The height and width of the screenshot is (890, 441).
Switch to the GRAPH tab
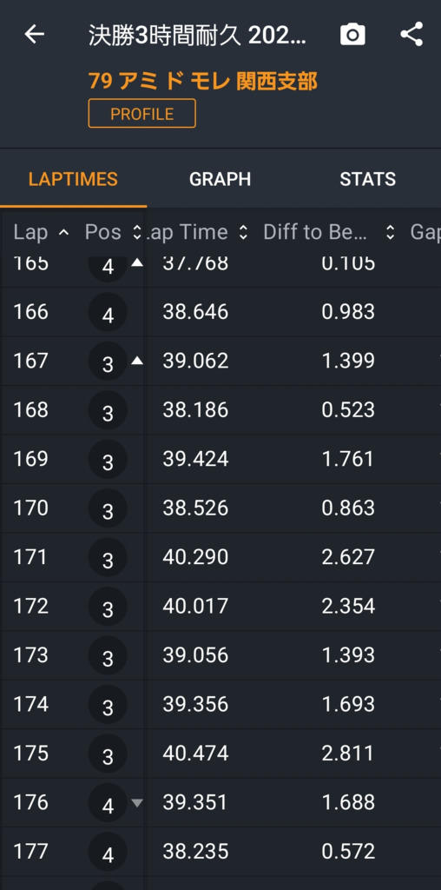pos(220,179)
